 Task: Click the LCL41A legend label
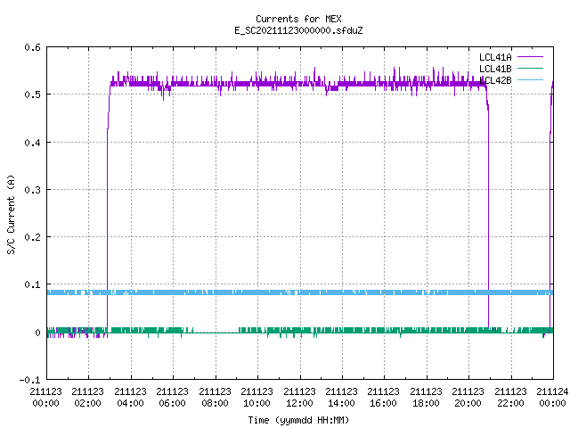pos(495,57)
